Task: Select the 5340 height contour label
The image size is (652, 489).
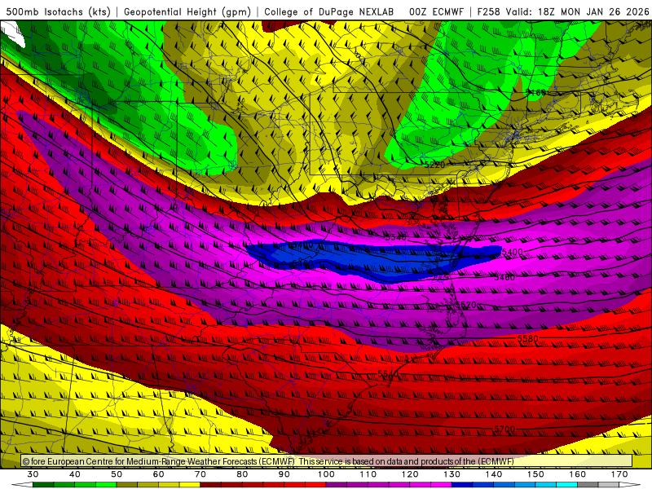Action: (x=396, y=237)
